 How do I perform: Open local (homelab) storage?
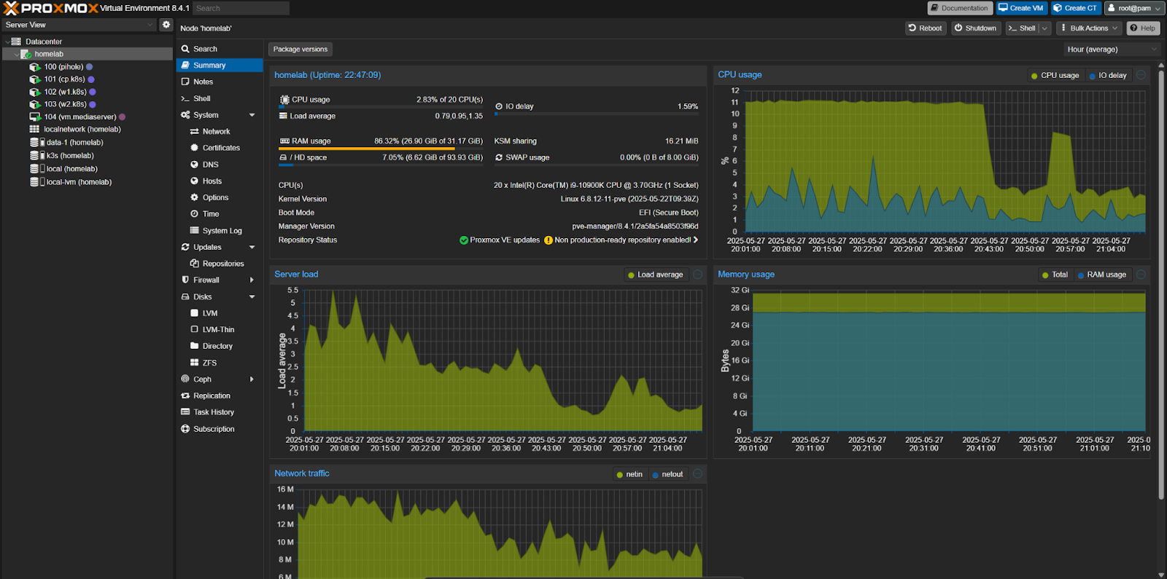tap(71, 169)
